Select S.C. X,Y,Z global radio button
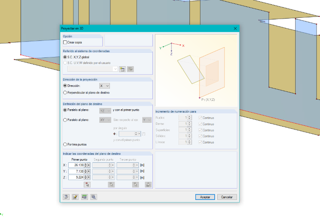The image size is (320, 224). (x=65, y=57)
